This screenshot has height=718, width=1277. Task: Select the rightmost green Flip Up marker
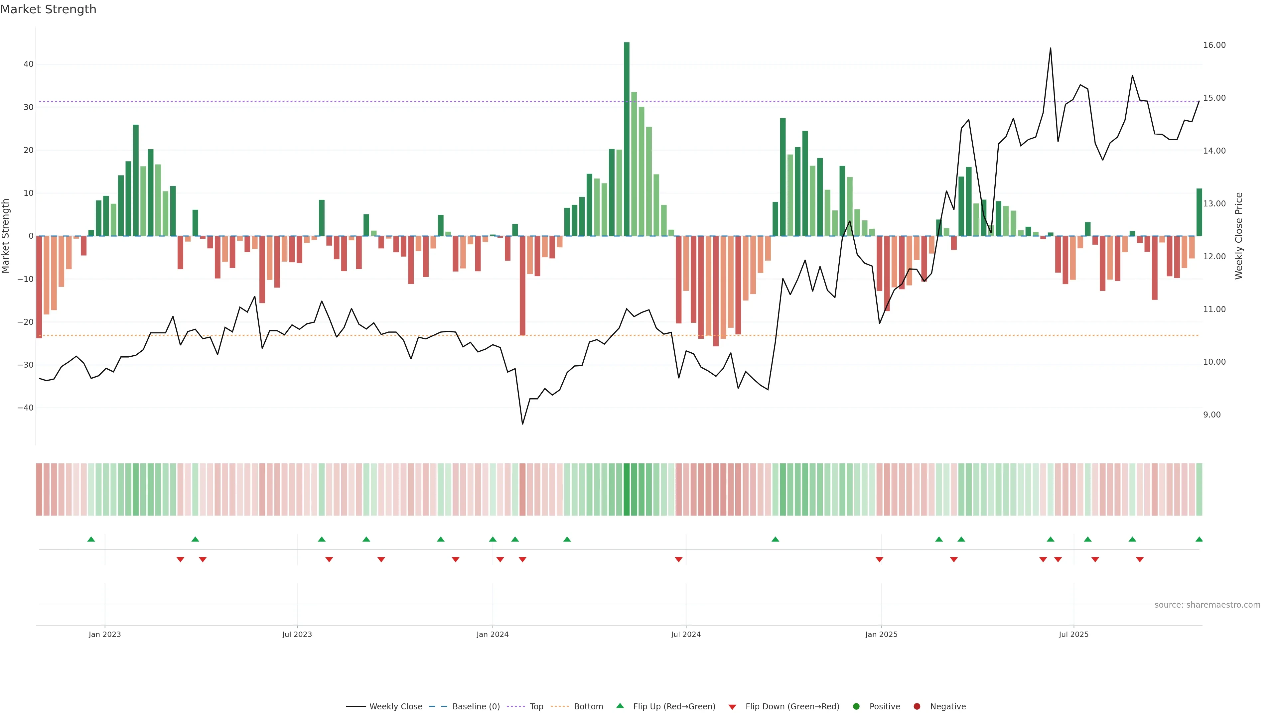[x=1199, y=539]
